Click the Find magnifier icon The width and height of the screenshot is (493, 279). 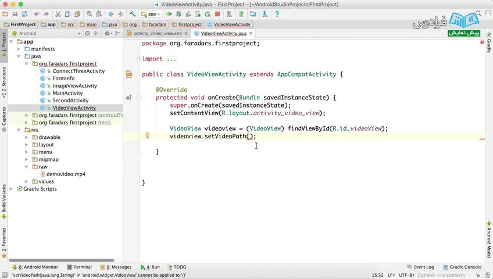(x=90, y=14)
